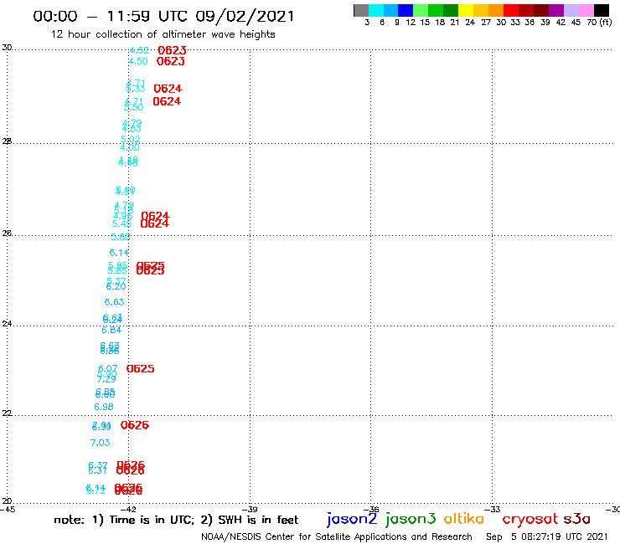Select the black swatch at the end of the legend
Viewport: 620px width, 544px height.
(602, 10)
